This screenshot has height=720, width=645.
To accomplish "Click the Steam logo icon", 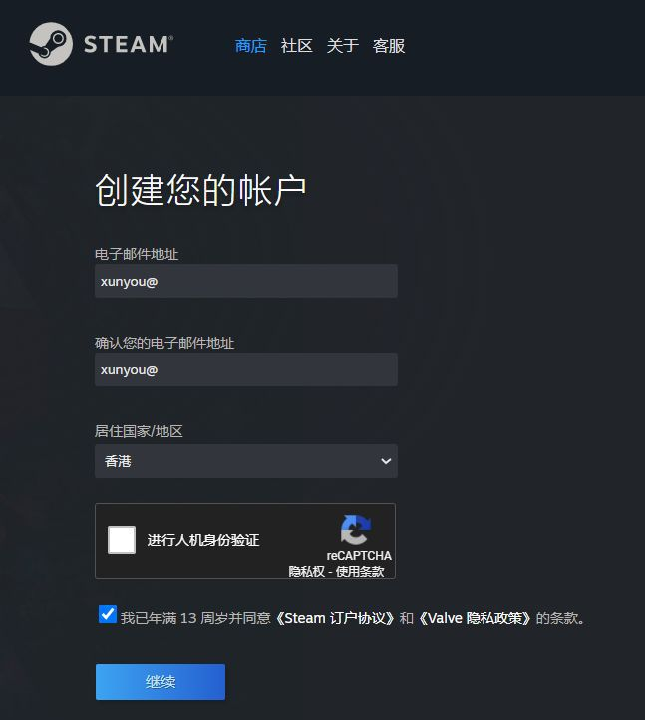I will 51,44.
